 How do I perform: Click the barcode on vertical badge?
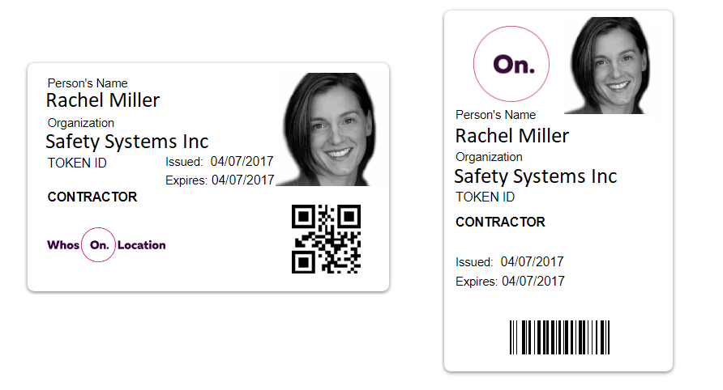[x=559, y=337]
